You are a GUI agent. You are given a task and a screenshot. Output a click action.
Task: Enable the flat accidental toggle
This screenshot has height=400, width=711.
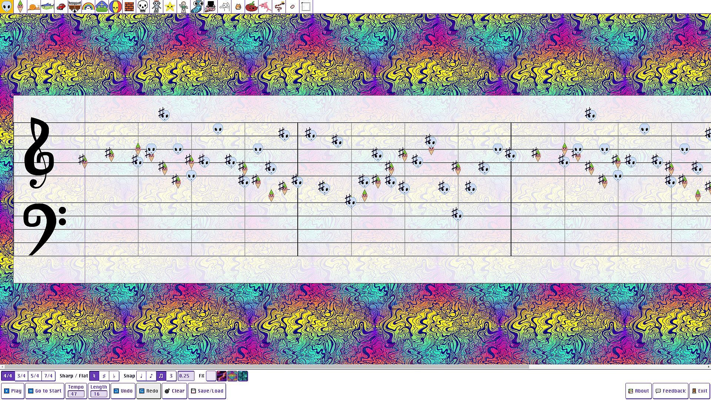click(x=114, y=376)
